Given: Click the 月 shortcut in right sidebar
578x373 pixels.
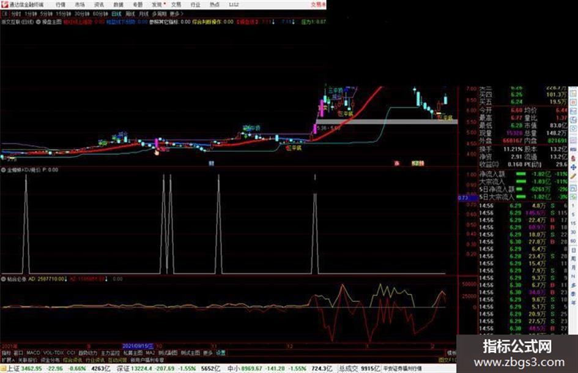Looking at the screenshot, I should coord(573,268).
